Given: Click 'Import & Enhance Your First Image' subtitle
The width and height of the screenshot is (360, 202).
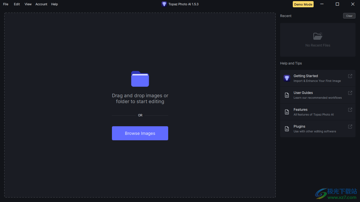Looking at the screenshot, I should [317, 81].
